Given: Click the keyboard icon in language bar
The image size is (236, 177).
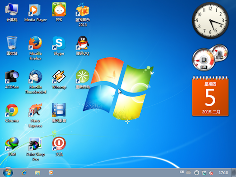Looking at the screenshot, I should click(188, 172).
